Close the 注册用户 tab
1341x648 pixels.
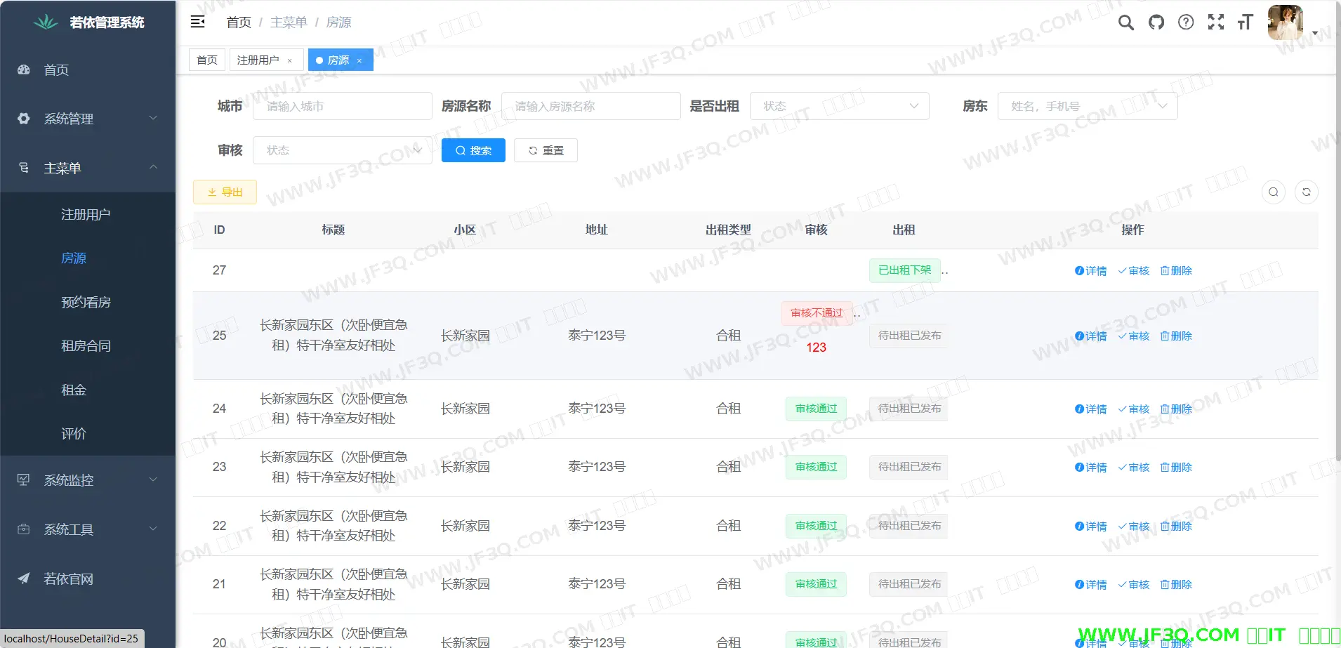289,60
